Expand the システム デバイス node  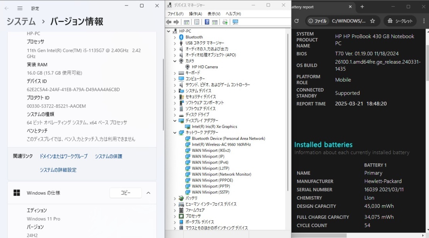[x=175, y=91]
